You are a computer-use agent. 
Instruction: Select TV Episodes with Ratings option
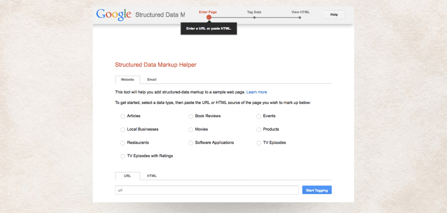click(123, 157)
